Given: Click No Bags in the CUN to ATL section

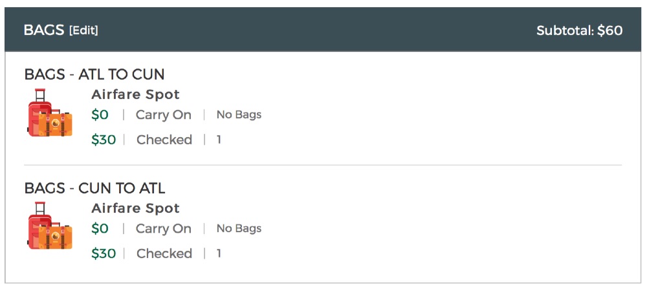Looking at the screenshot, I should (239, 229).
